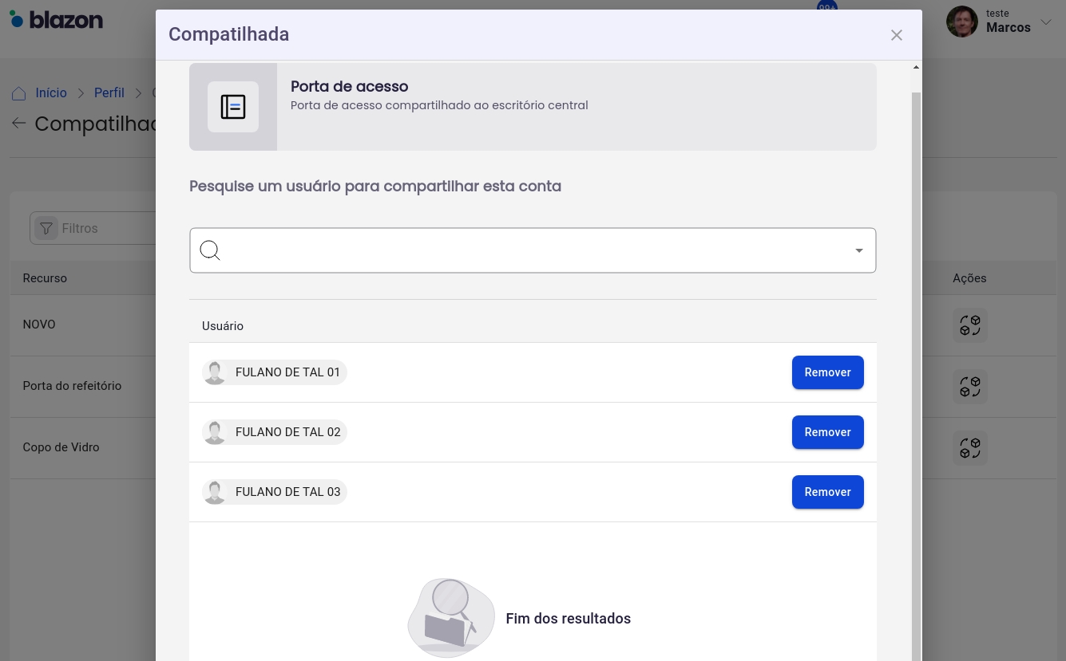Click the avatar of FULANO DE TAL 01

[x=215, y=372]
